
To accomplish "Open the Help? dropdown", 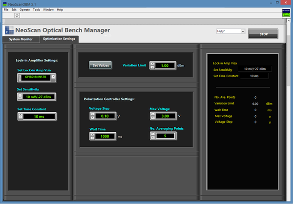I will coord(242,31).
